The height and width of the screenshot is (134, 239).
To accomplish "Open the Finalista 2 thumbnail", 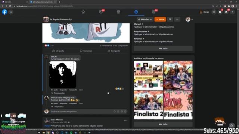I will pos(148,105).
